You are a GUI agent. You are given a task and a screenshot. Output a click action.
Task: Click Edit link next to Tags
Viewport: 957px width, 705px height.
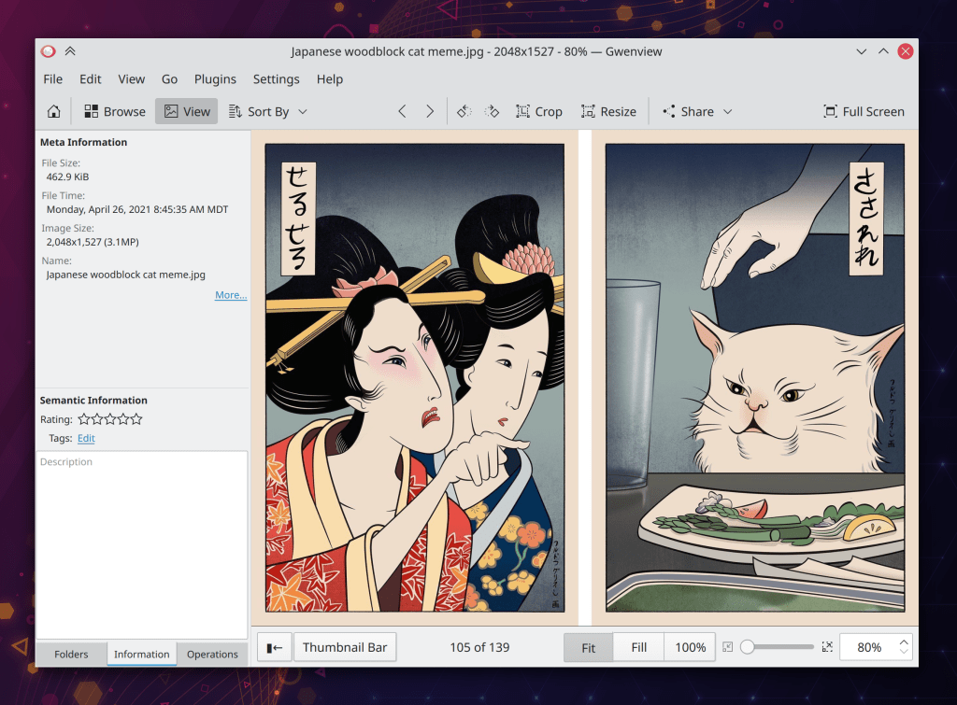pos(86,438)
